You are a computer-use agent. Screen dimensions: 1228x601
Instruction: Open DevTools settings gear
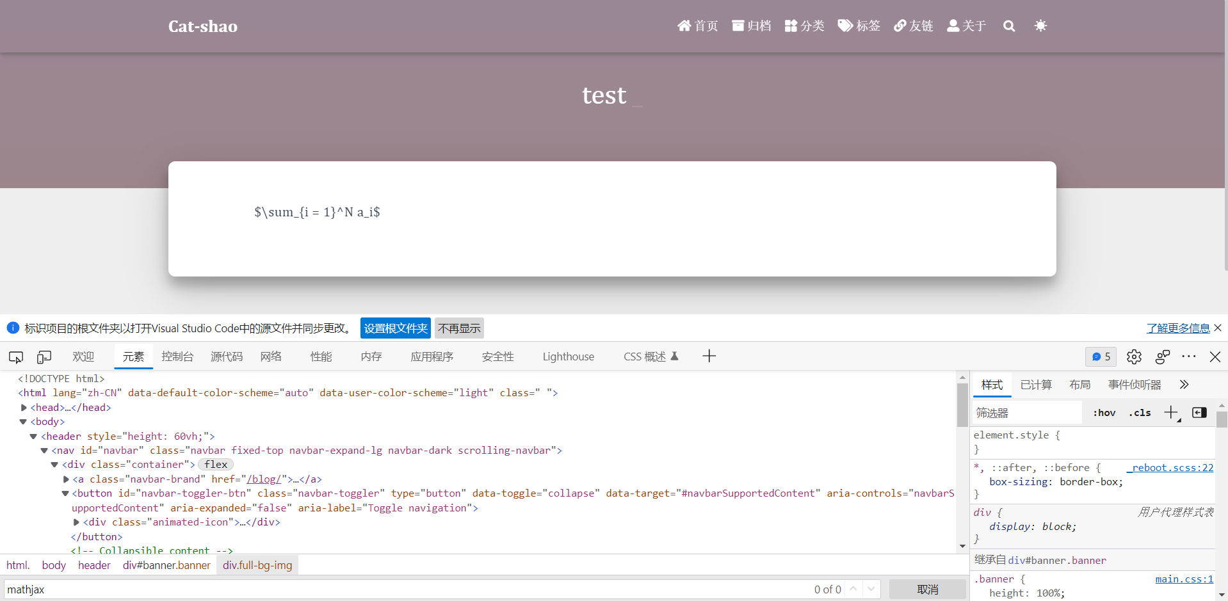[x=1135, y=357]
